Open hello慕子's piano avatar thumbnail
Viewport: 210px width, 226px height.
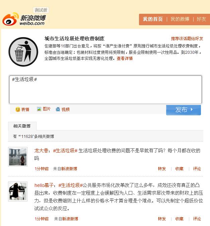[x=18, y=191]
